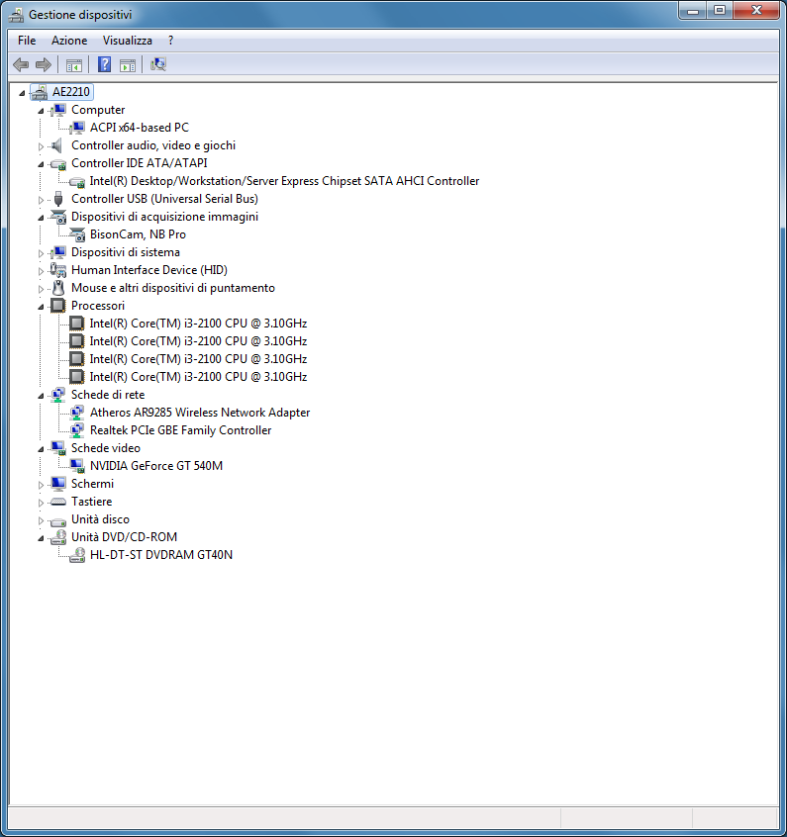Expand the Controller USB (Universal Serial Bus) node
787x837 pixels.
[42, 200]
